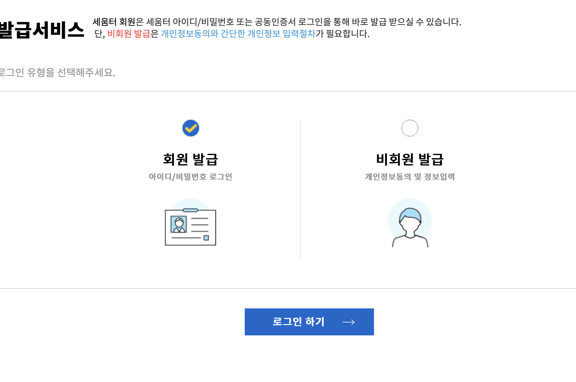Image resolution: width=576 pixels, height=382 pixels.
Task: Click the 비회원 발급 heading
Action: tap(410, 159)
